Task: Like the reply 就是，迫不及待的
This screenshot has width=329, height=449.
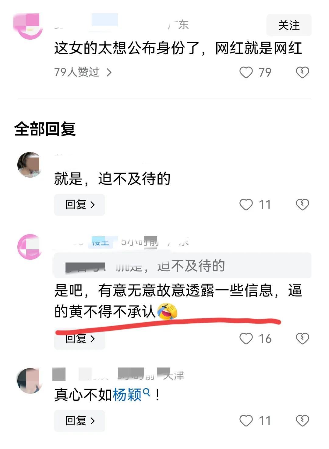Action: tap(246, 205)
